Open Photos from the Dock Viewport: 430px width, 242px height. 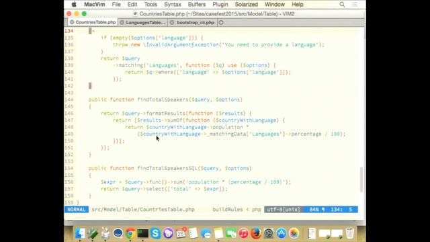(294, 233)
